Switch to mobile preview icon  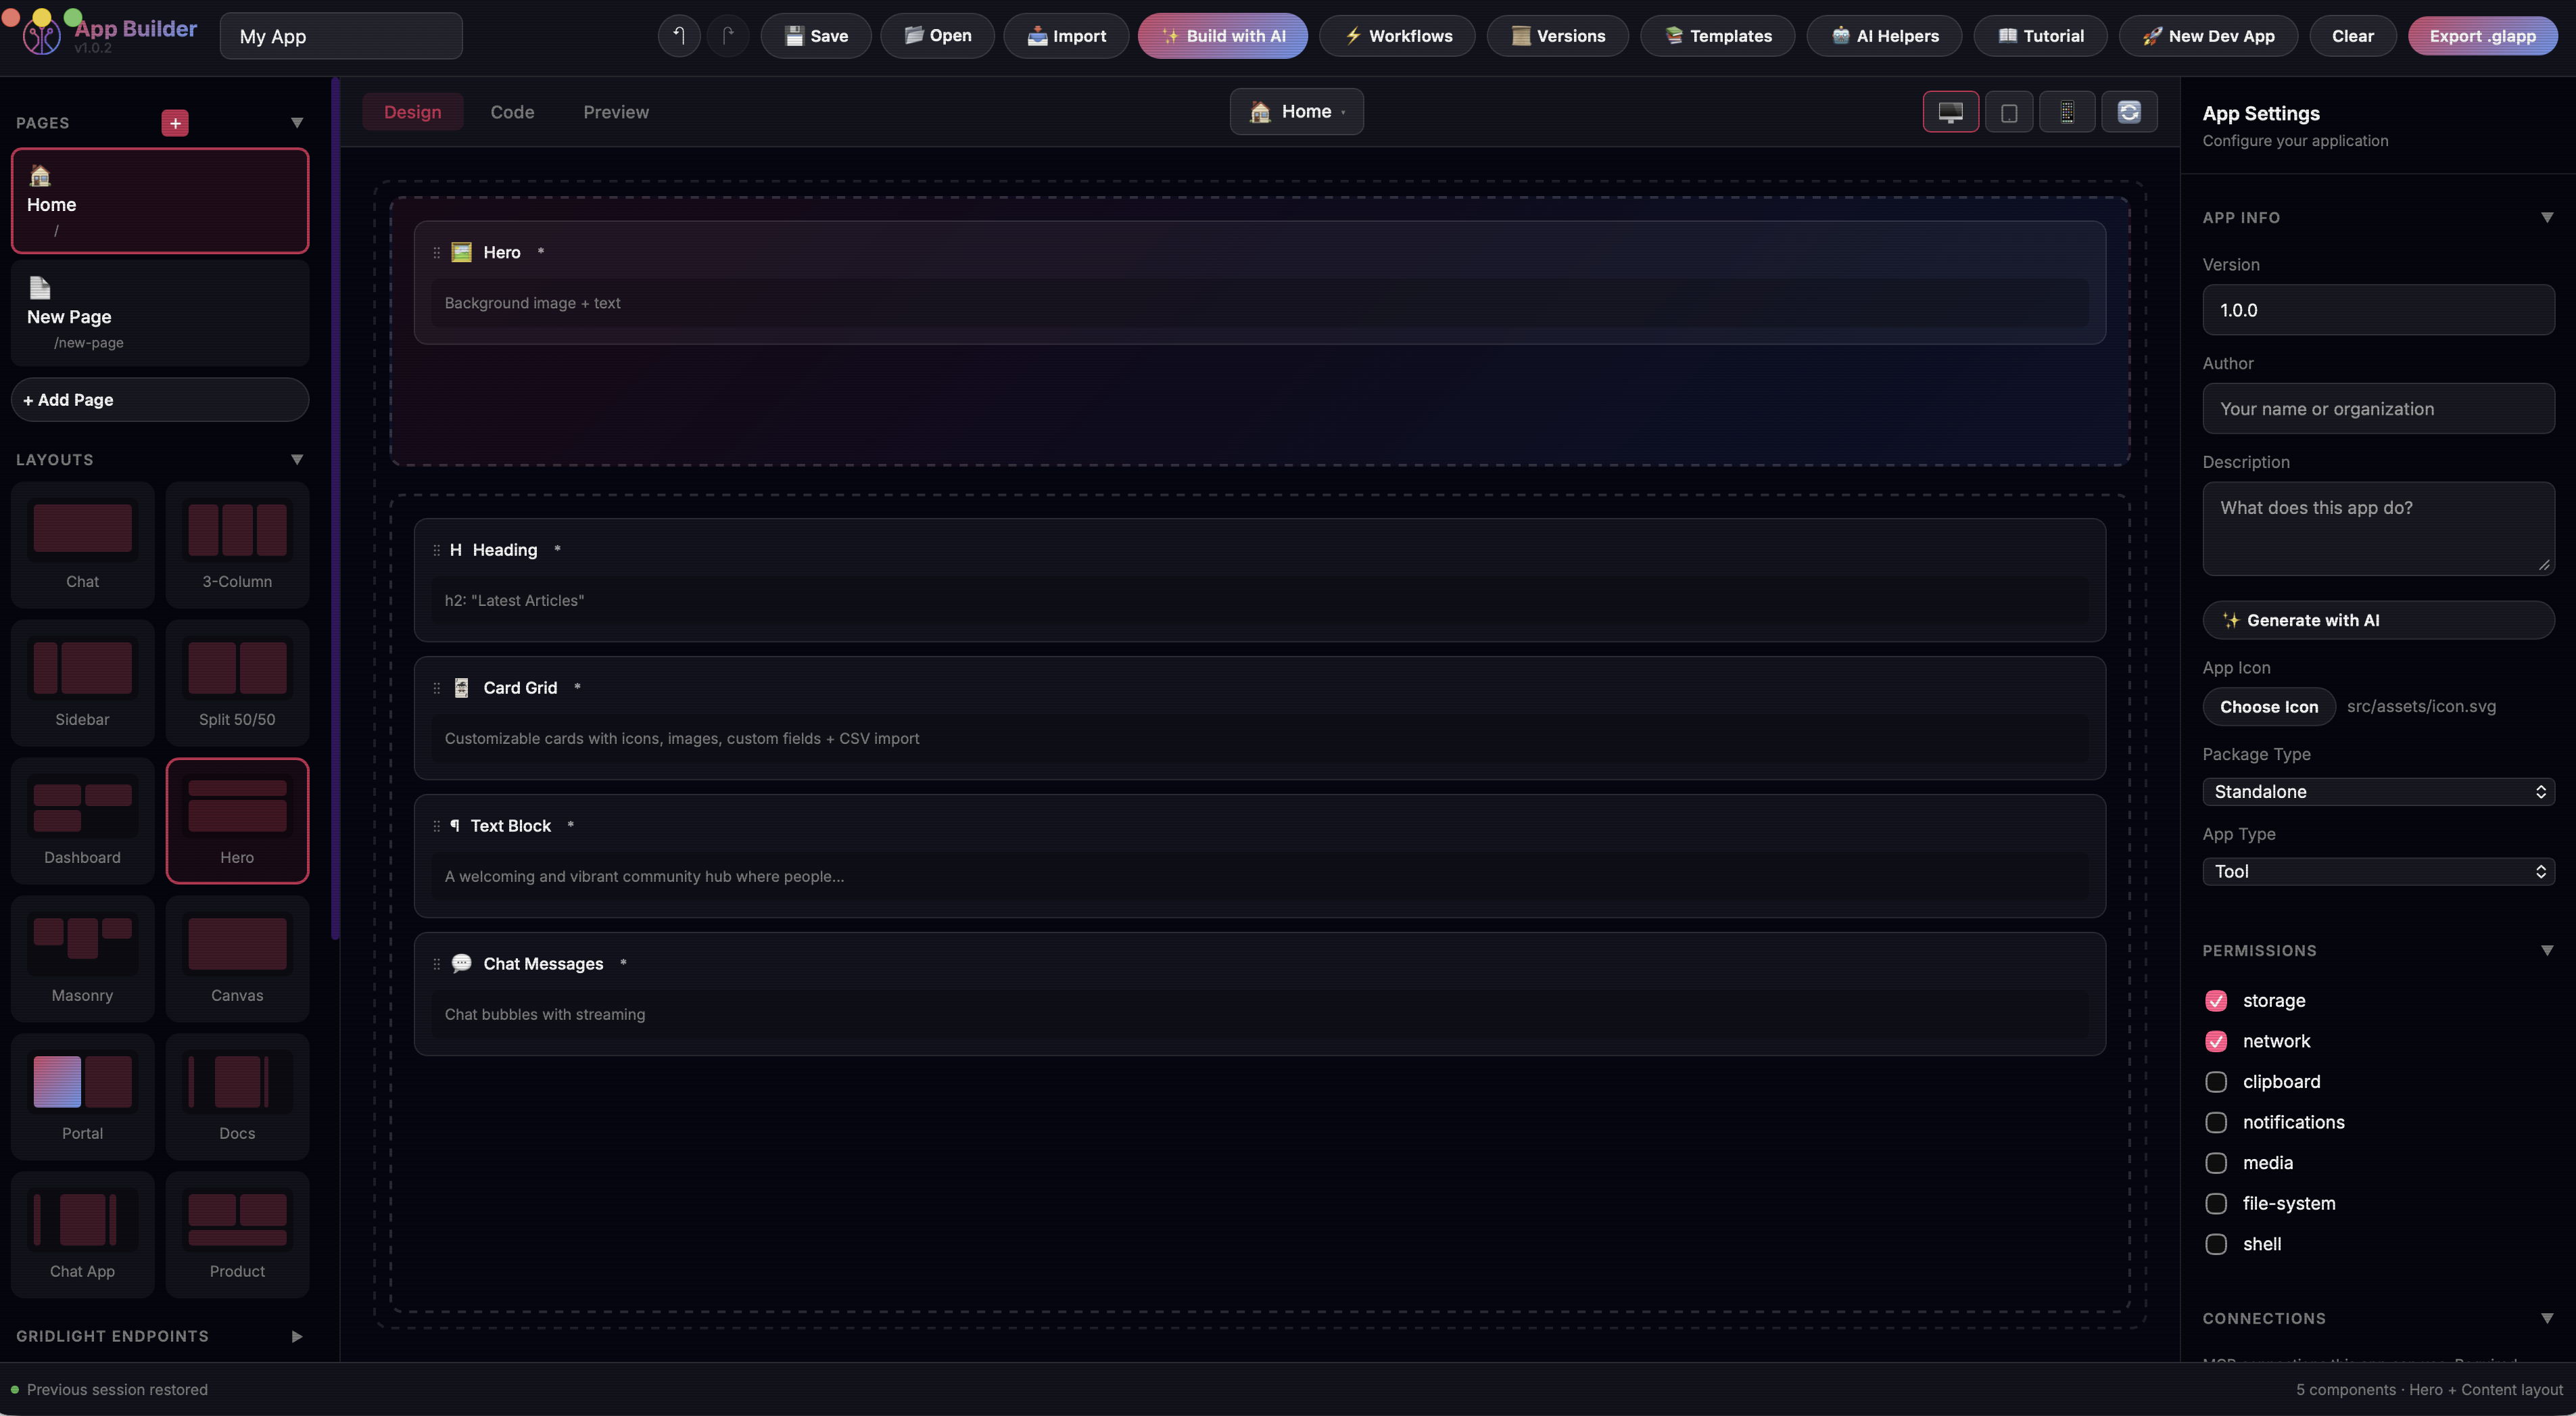coord(2067,111)
